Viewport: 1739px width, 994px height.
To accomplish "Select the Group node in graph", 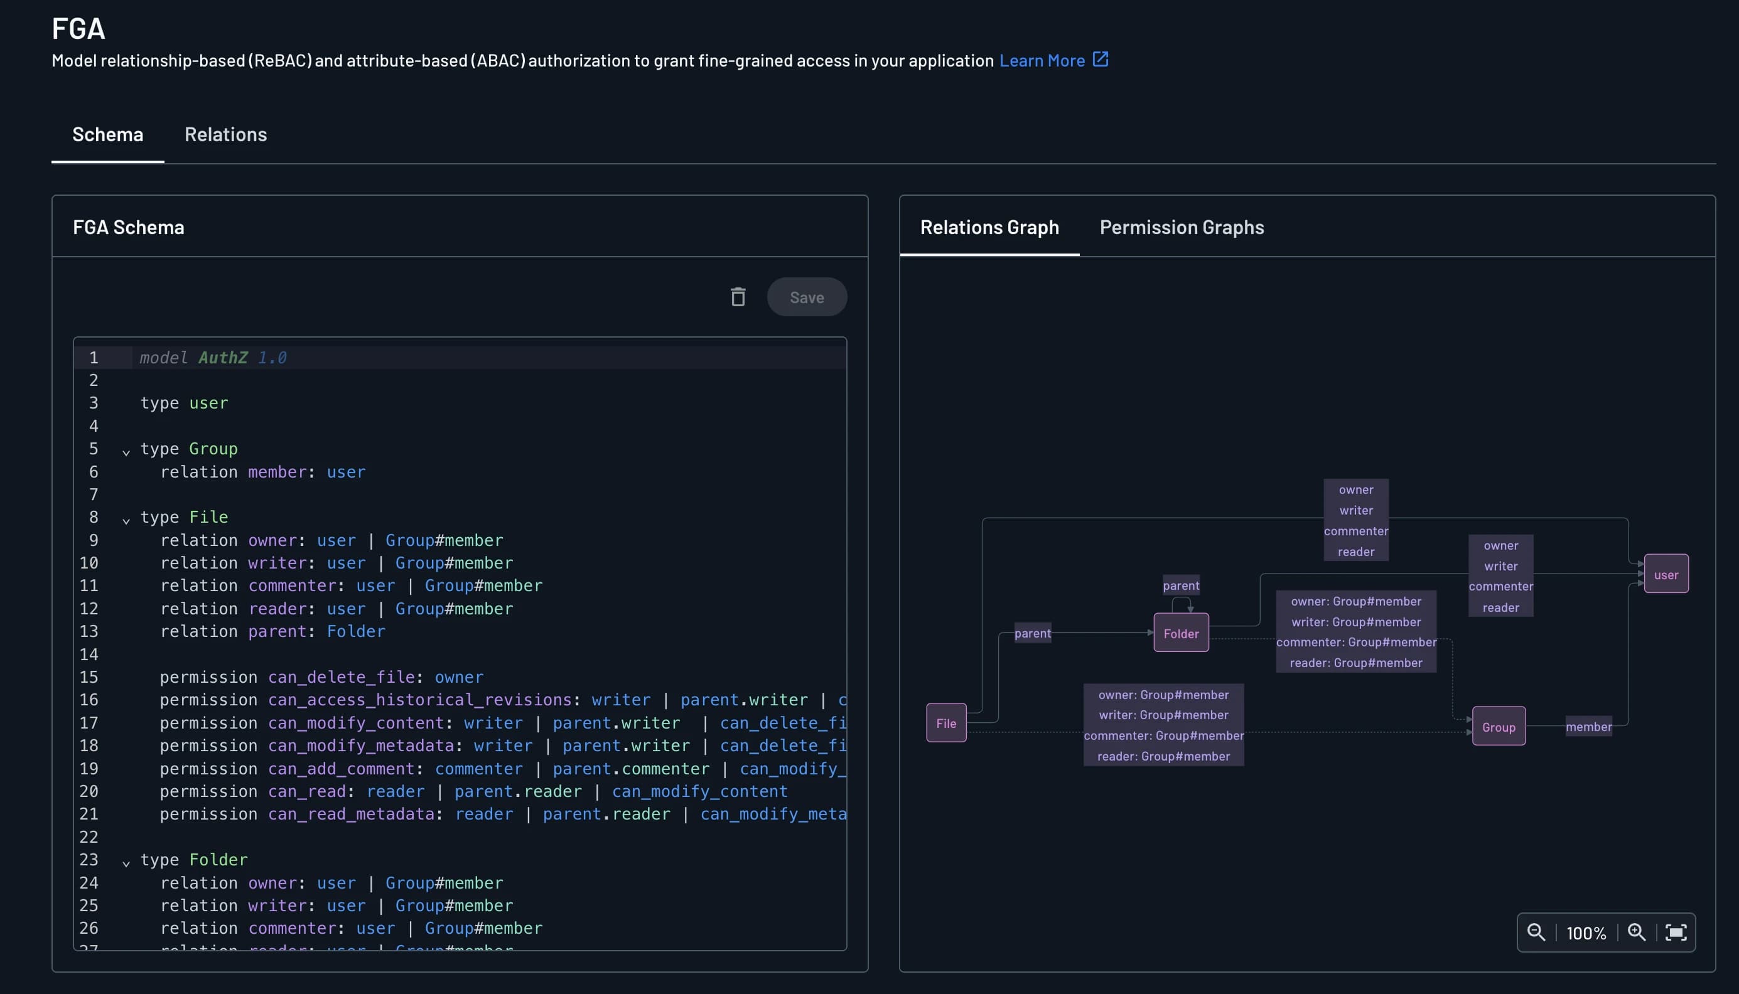I will pos(1499,727).
